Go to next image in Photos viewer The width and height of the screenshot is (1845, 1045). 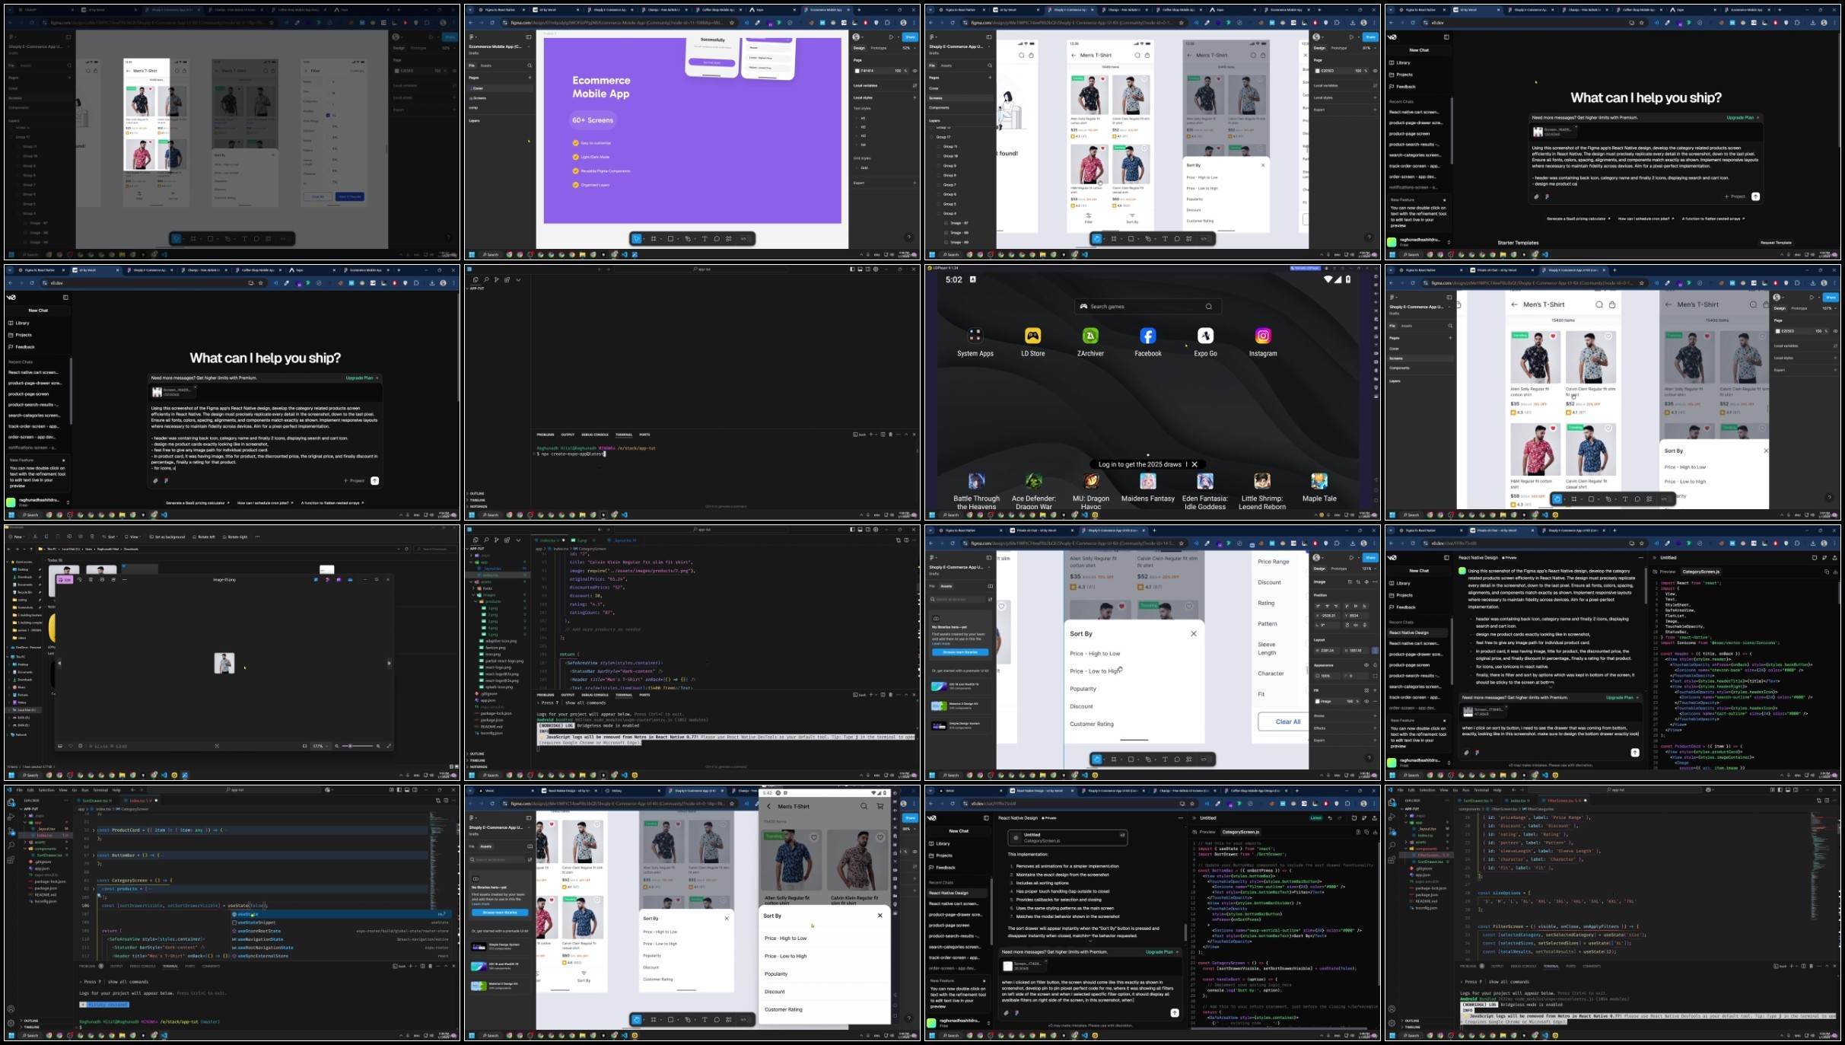tap(390, 663)
